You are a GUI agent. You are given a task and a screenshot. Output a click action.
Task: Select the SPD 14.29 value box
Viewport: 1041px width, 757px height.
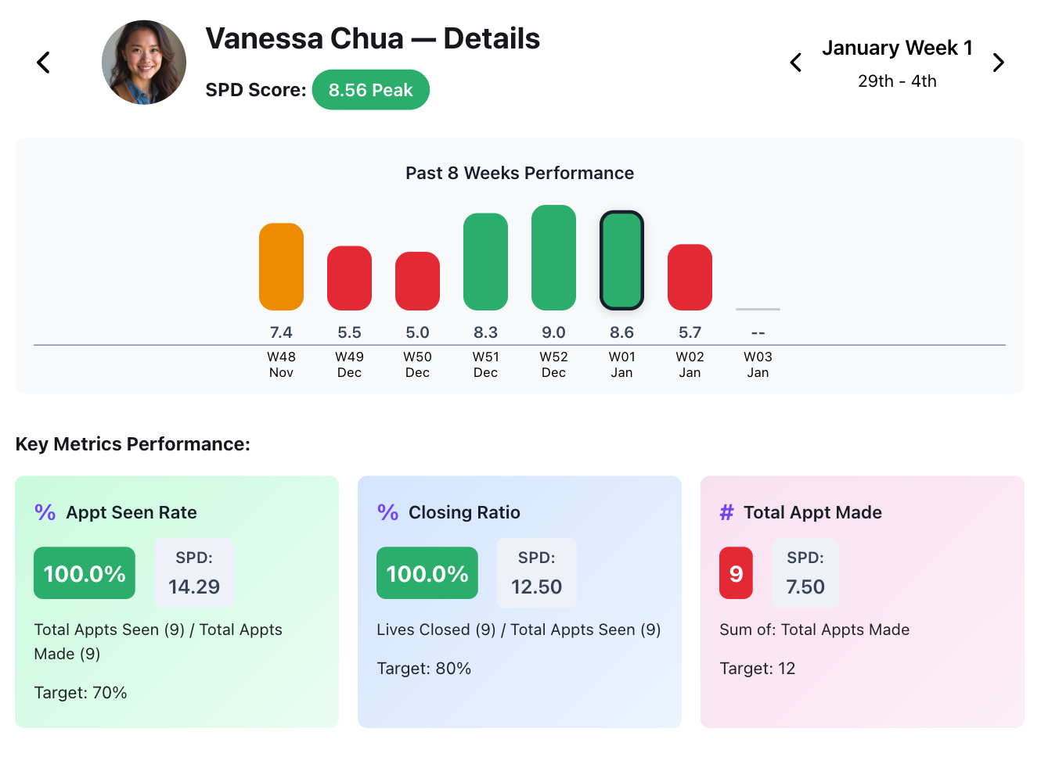tap(194, 572)
